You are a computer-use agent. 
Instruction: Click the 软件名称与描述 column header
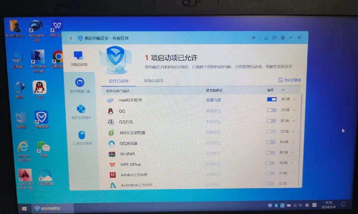[118, 91]
